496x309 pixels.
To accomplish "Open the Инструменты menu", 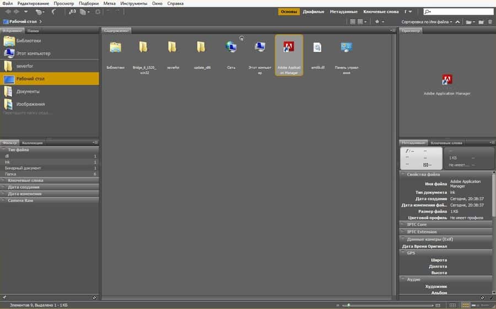I will coord(134,3).
